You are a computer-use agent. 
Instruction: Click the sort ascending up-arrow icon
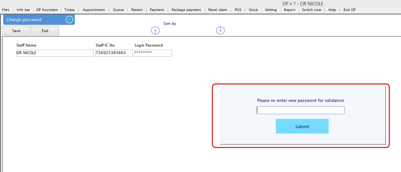point(156,31)
